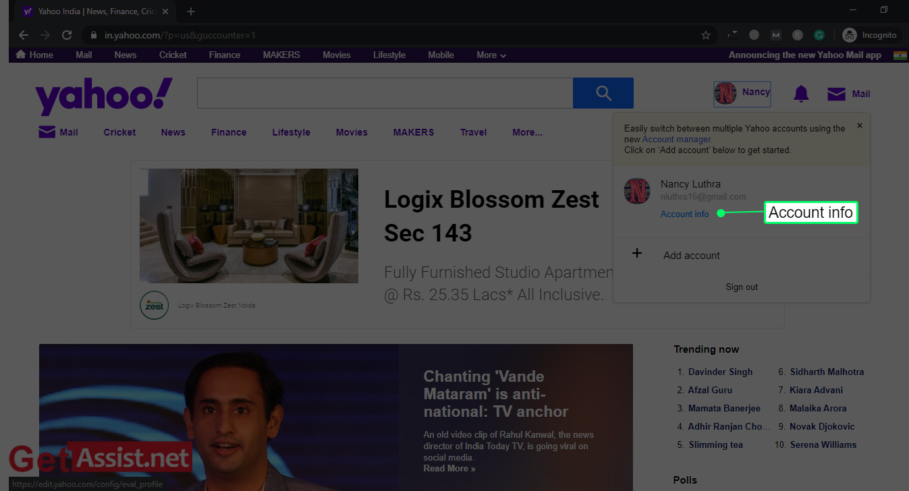Click the Account info link
The image size is (909, 491).
(x=685, y=214)
